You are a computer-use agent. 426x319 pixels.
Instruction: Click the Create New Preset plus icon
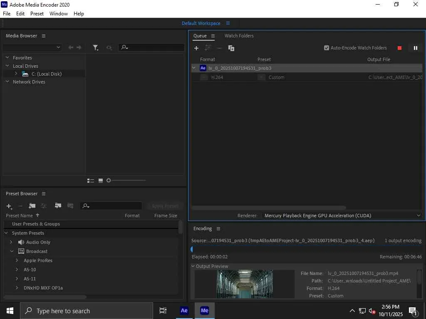click(x=9, y=206)
